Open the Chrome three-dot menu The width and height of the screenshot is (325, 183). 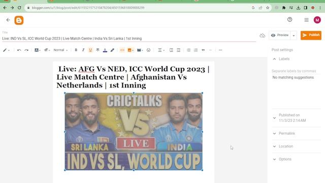(x=320, y=8)
